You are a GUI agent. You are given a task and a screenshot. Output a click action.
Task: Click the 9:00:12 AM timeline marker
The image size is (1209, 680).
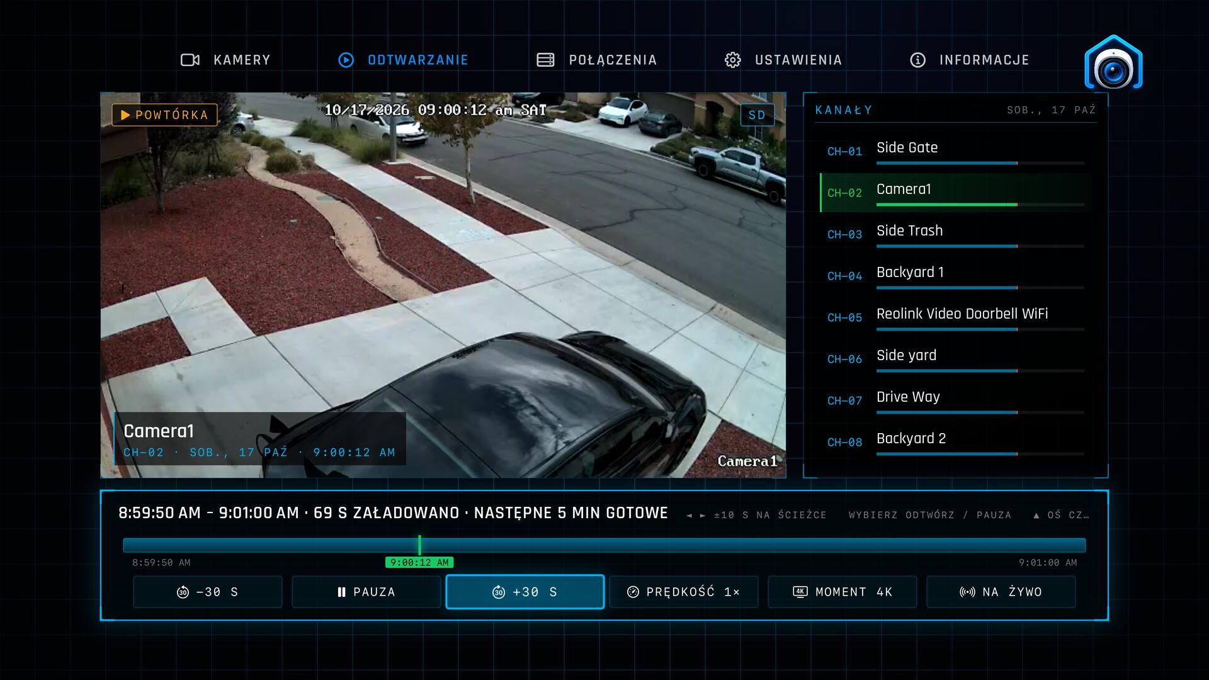pos(419,562)
